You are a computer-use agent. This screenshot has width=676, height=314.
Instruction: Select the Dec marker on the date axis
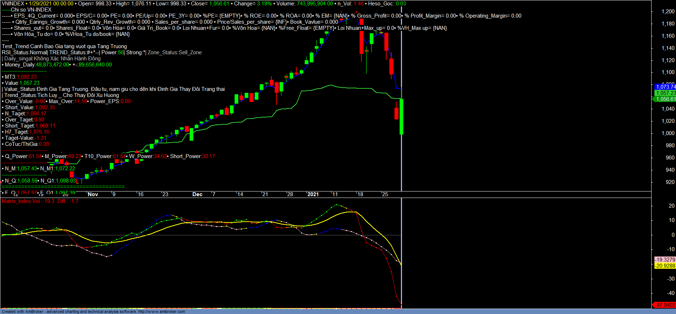[197, 194]
